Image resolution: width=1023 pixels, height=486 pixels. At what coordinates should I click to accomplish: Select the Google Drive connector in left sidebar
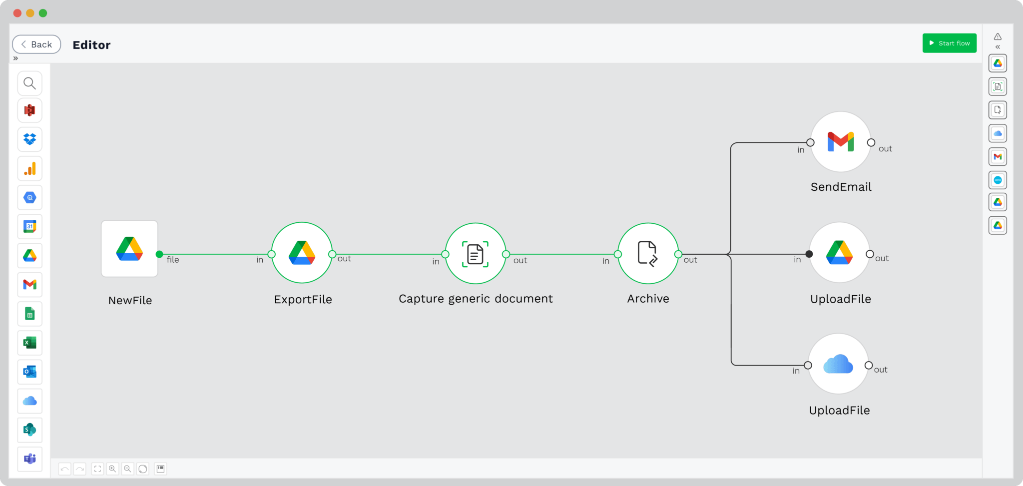pyautogui.click(x=29, y=255)
